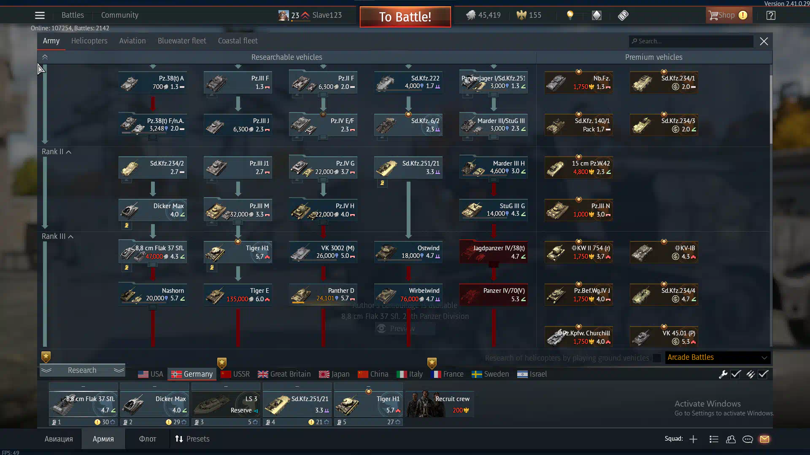Switch to Bluewater fleet tab
Viewport: 810px width, 455px height.
pyautogui.click(x=182, y=41)
